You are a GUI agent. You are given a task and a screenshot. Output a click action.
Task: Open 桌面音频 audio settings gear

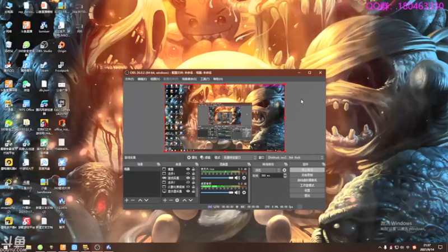click(x=244, y=193)
